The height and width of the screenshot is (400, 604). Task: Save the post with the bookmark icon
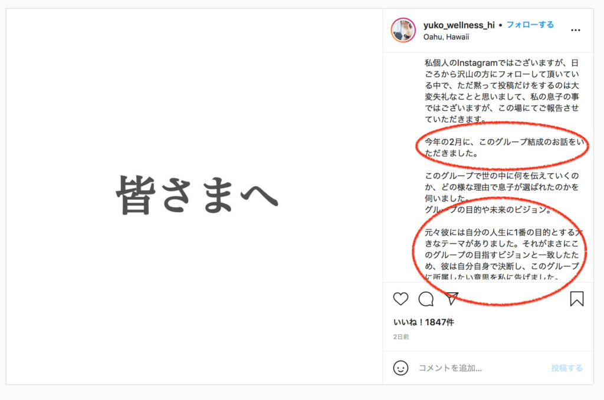point(577,299)
